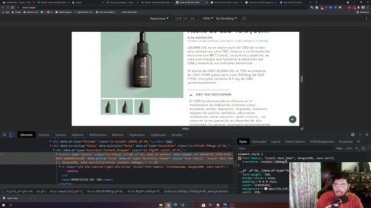This screenshot has width=371, height=208.
Task: Open the Performance tab
Action: point(98,135)
